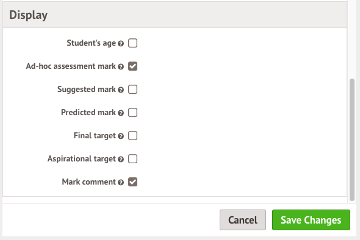Uncheck Ad-hoc assessment mark checkbox
360x240 pixels.
click(x=132, y=66)
